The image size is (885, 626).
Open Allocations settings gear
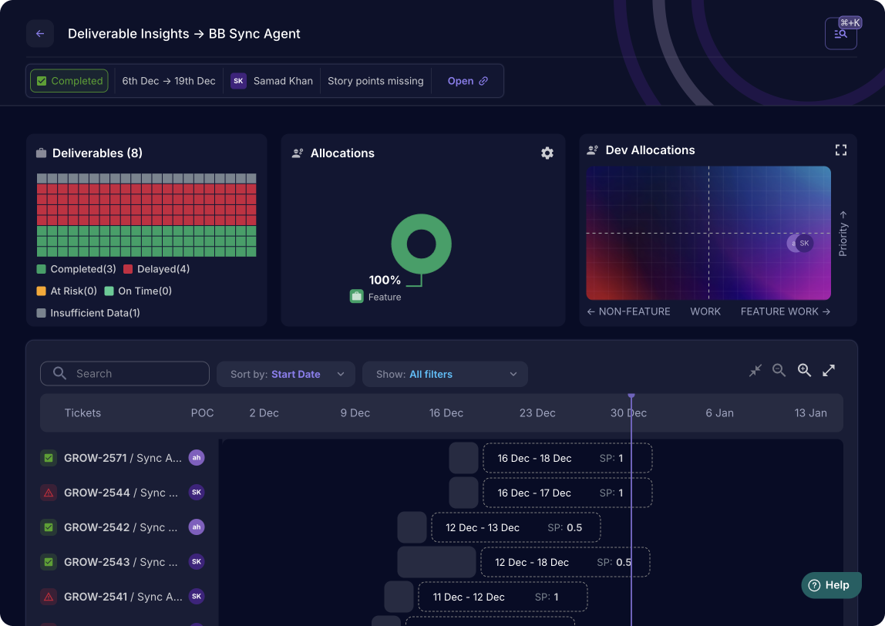tap(547, 153)
